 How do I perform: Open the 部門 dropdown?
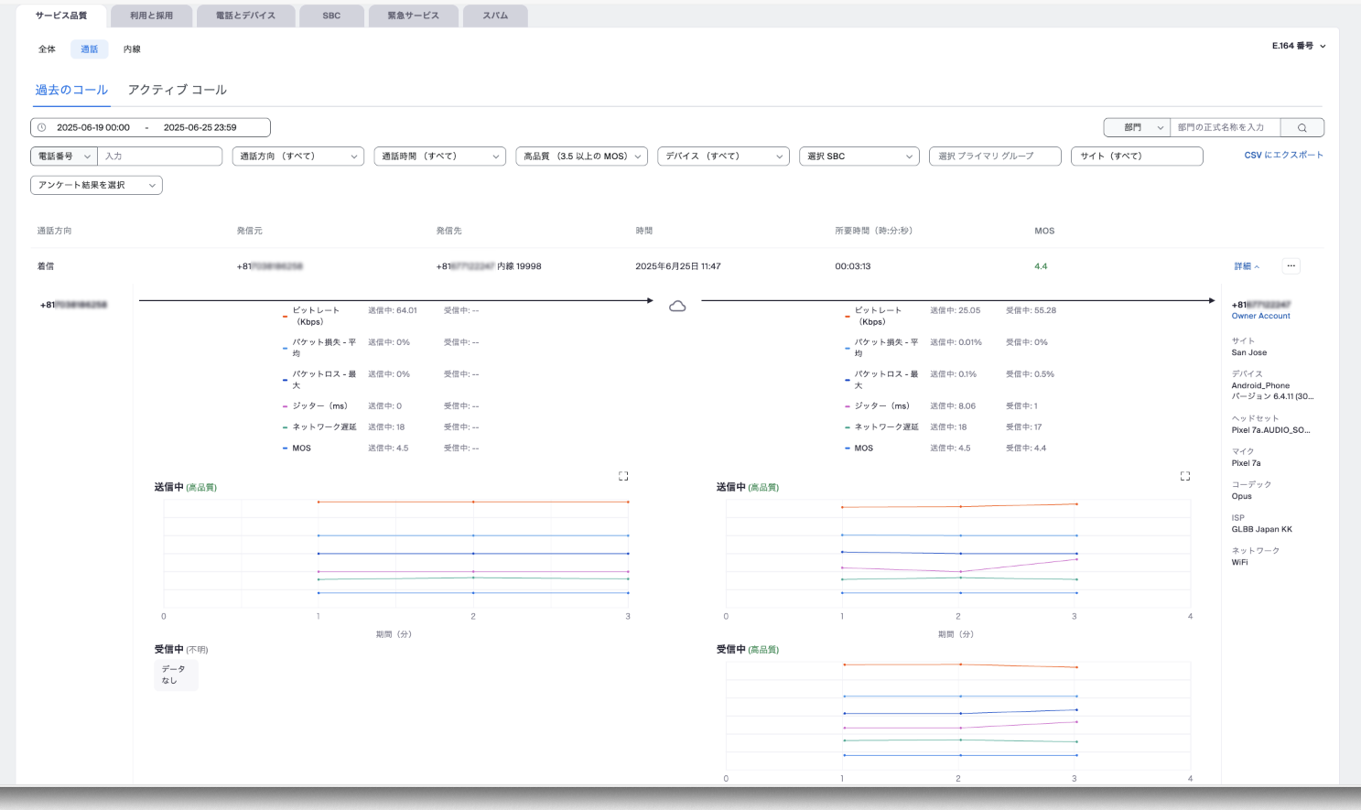click(1137, 127)
